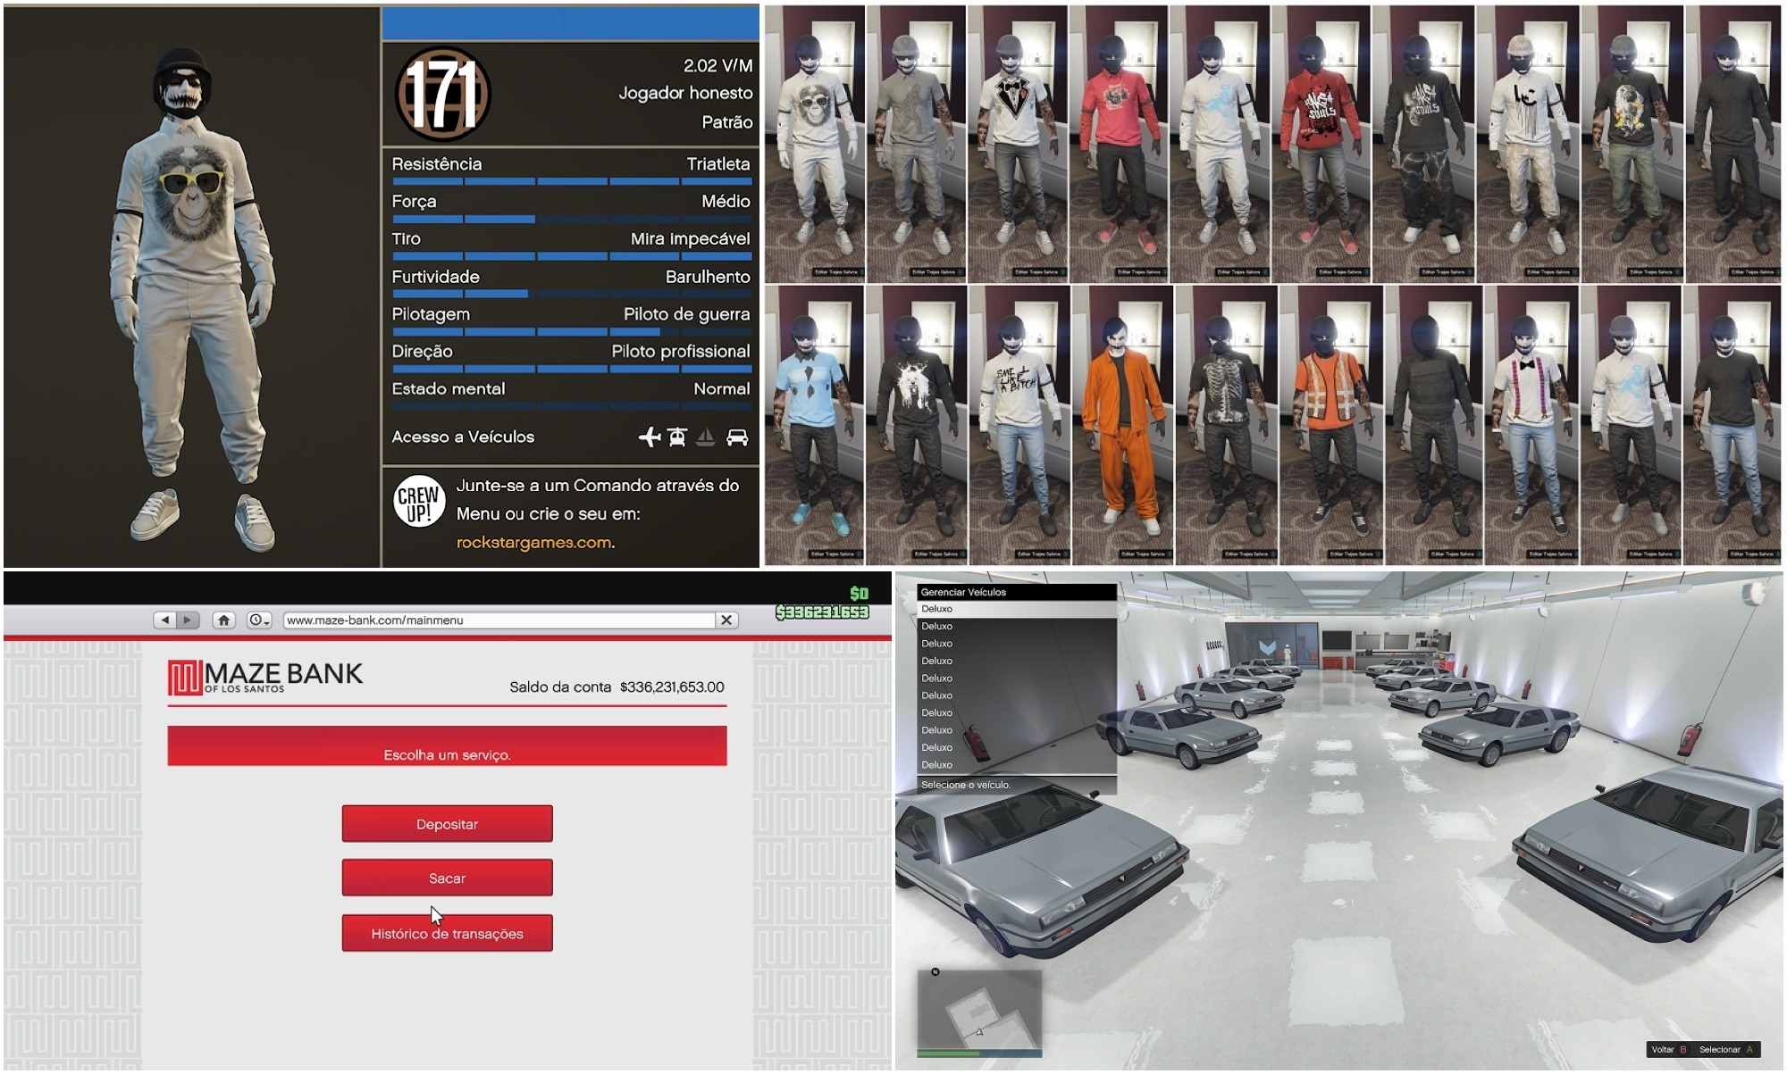Focus the maze-bank.com address field
1787x1074 pixels.
coord(499,620)
